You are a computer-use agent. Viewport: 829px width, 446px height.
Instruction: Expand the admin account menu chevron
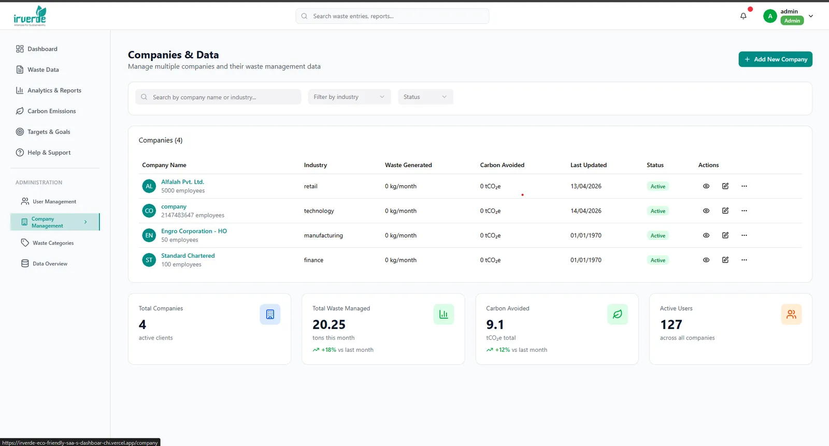pyautogui.click(x=811, y=16)
